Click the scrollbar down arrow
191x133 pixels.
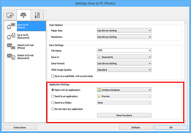coord(185,121)
